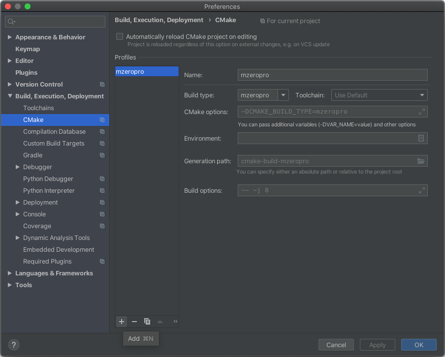Click the Apply button
The height and width of the screenshot is (357, 445).
[377, 345]
